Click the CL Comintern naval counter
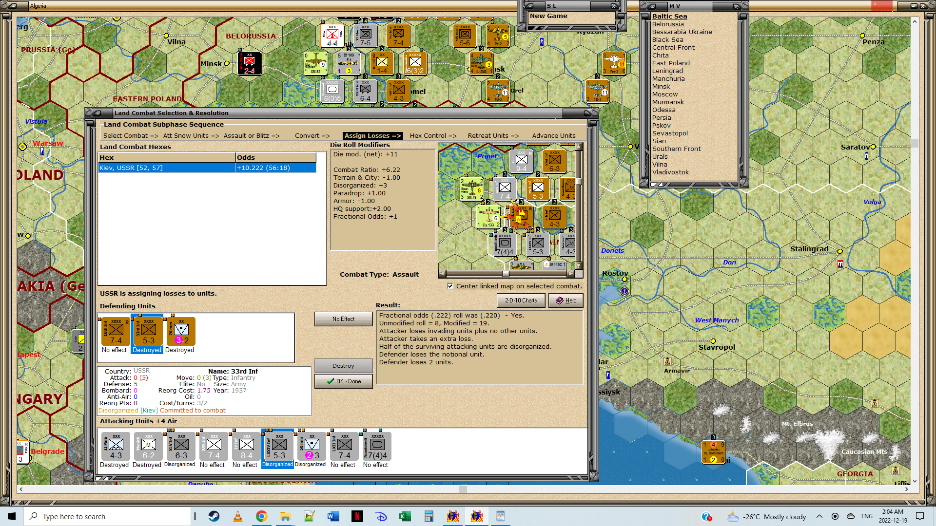Screen dimensions: 936x526 click(713, 452)
